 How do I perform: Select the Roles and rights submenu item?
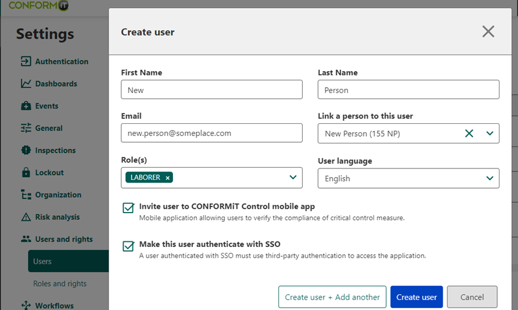coord(60,284)
